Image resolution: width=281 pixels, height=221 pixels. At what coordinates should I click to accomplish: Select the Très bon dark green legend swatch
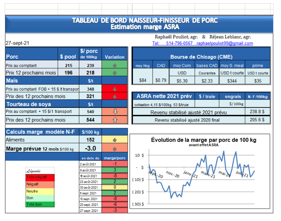[x=40, y=204]
